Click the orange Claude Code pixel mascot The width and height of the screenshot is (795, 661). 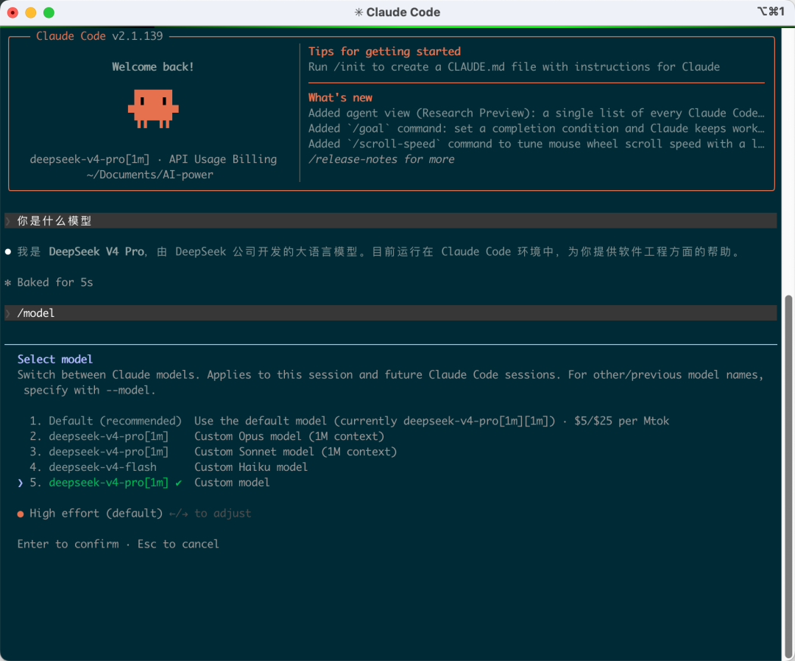153,108
